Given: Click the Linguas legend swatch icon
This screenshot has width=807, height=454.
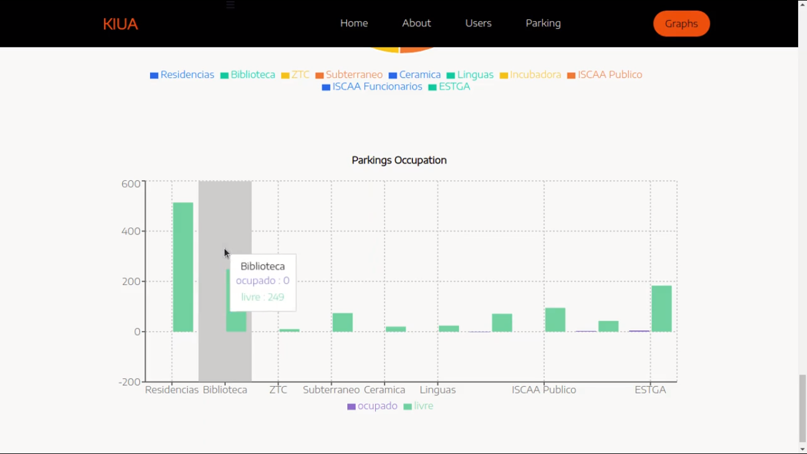Looking at the screenshot, I should tap(451, 76).
